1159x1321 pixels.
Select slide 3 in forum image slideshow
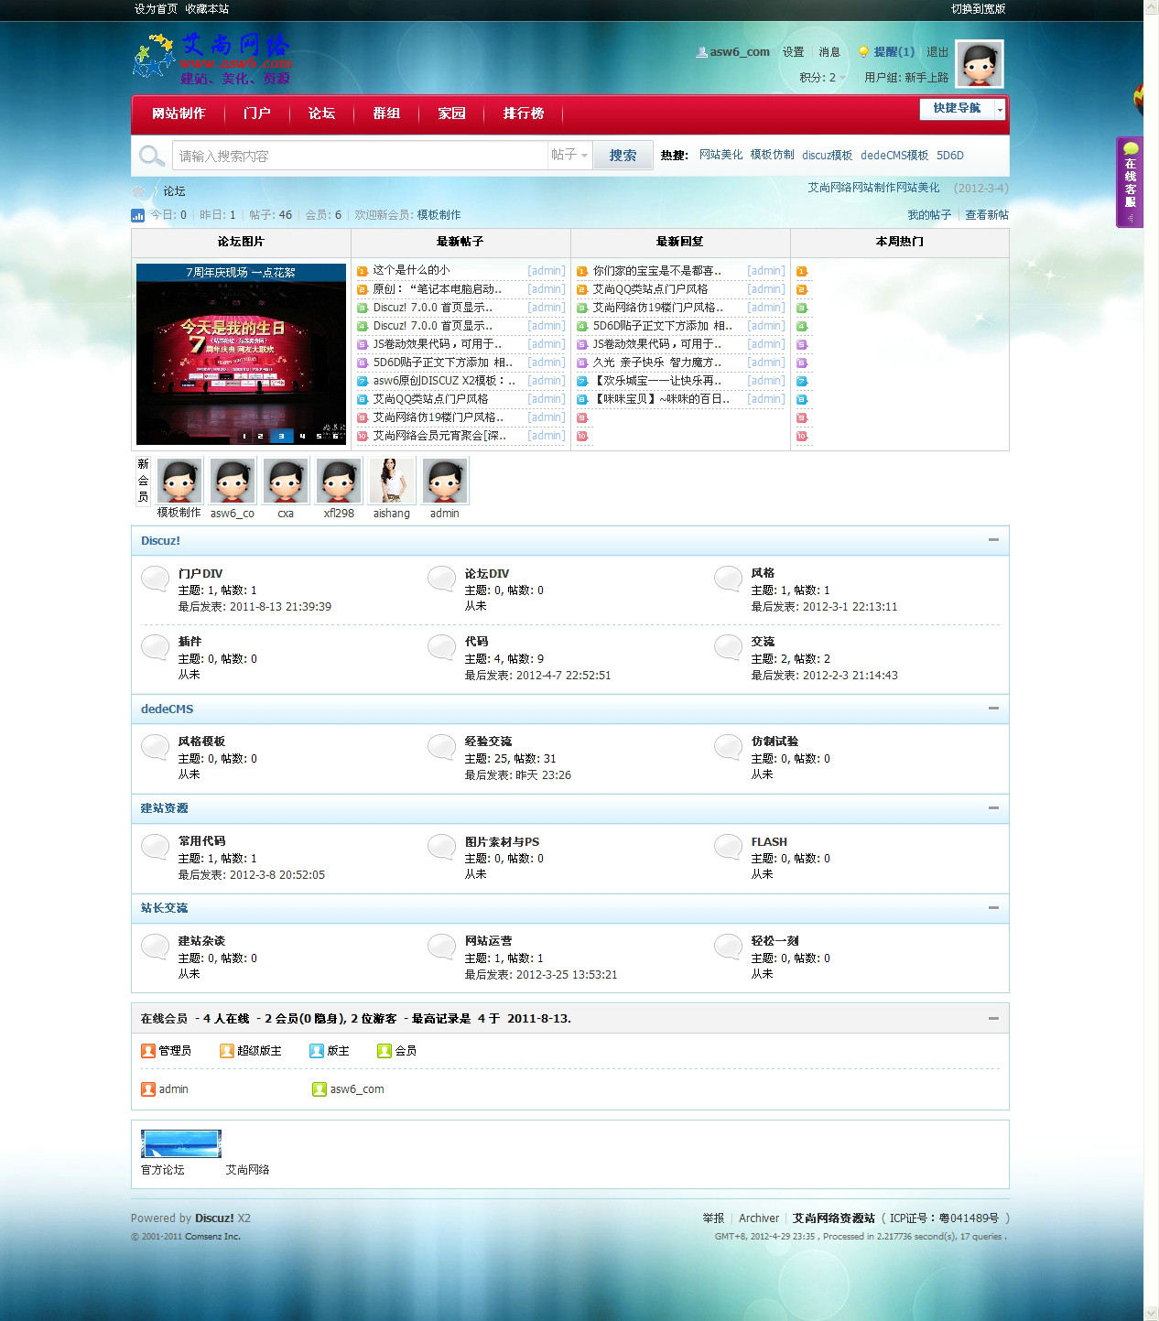tap(281, 437)
